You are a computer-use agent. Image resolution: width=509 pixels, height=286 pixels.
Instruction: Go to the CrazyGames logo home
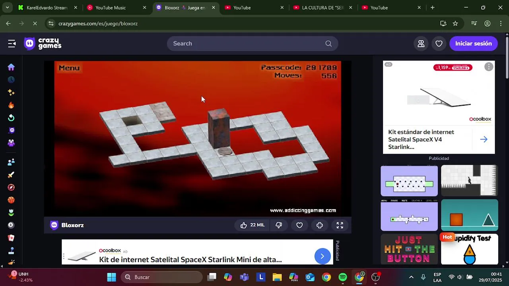pos(43,44)
